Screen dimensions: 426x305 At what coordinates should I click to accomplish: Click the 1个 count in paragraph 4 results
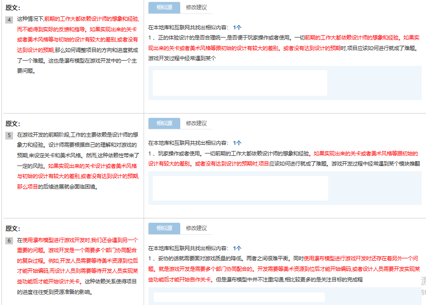click(237, 27)
